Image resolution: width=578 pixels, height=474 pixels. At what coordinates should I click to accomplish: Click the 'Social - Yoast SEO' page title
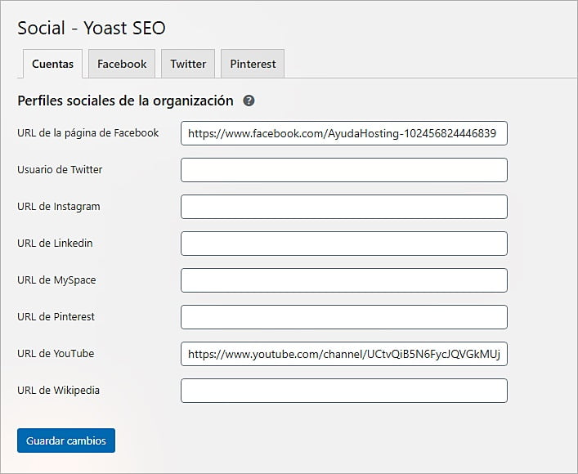click(x=92, y=28)
